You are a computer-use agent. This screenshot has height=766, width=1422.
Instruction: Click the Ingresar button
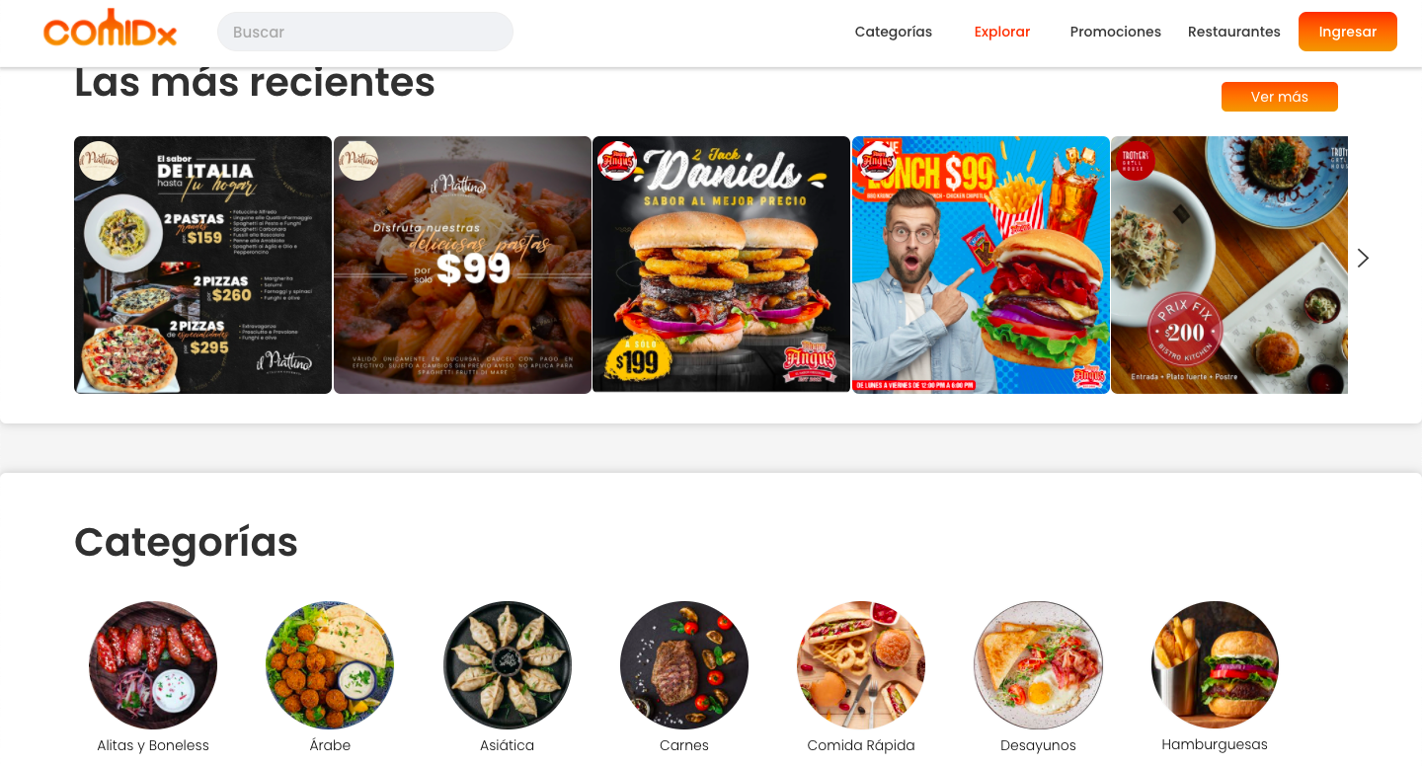pos(1348,32)
